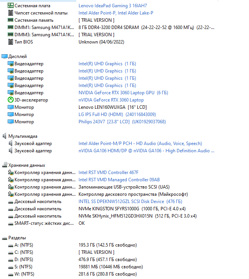The image size is (249, 279).
Task: Click the chip icon beside Чипсет системной платы
Action: click(x=10, y=13)
